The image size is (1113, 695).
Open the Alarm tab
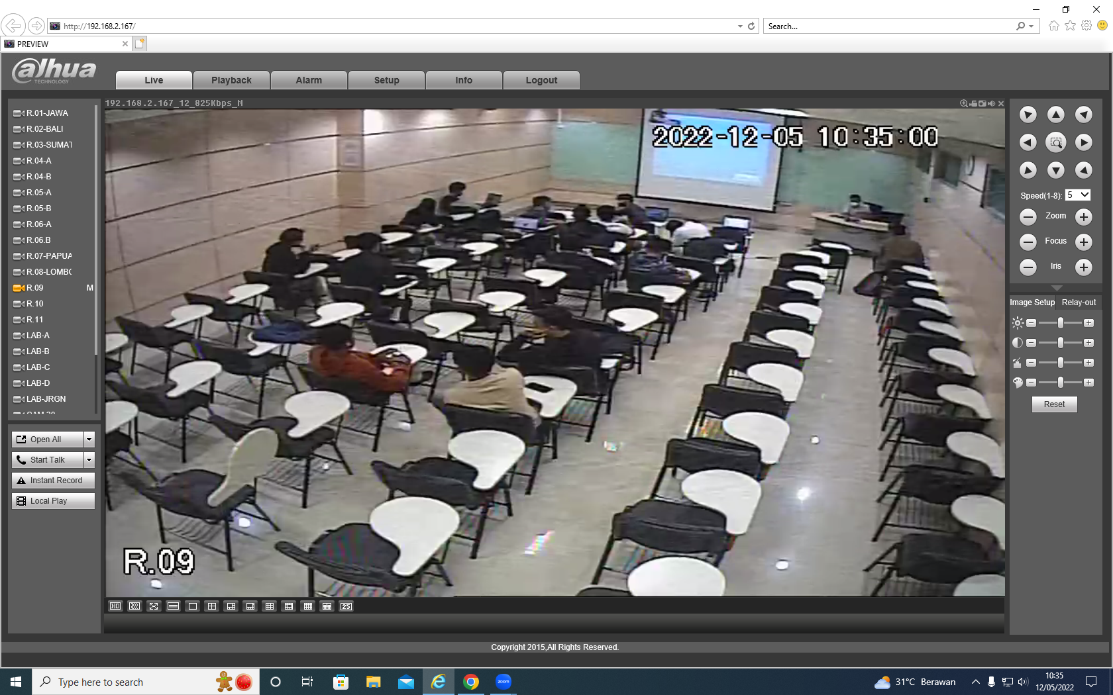coord(309,80)
